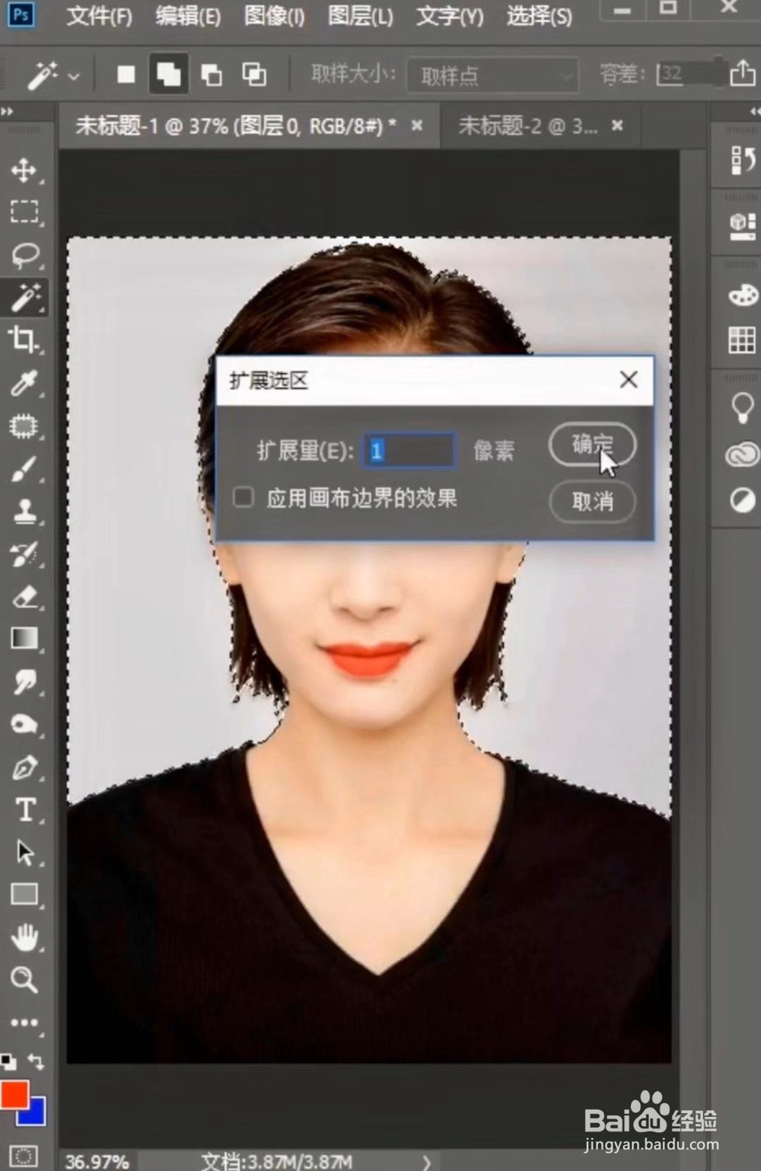Enable the 应用画布边界的效果 checkbox
Screen dimensions: 761x1171
243,496
